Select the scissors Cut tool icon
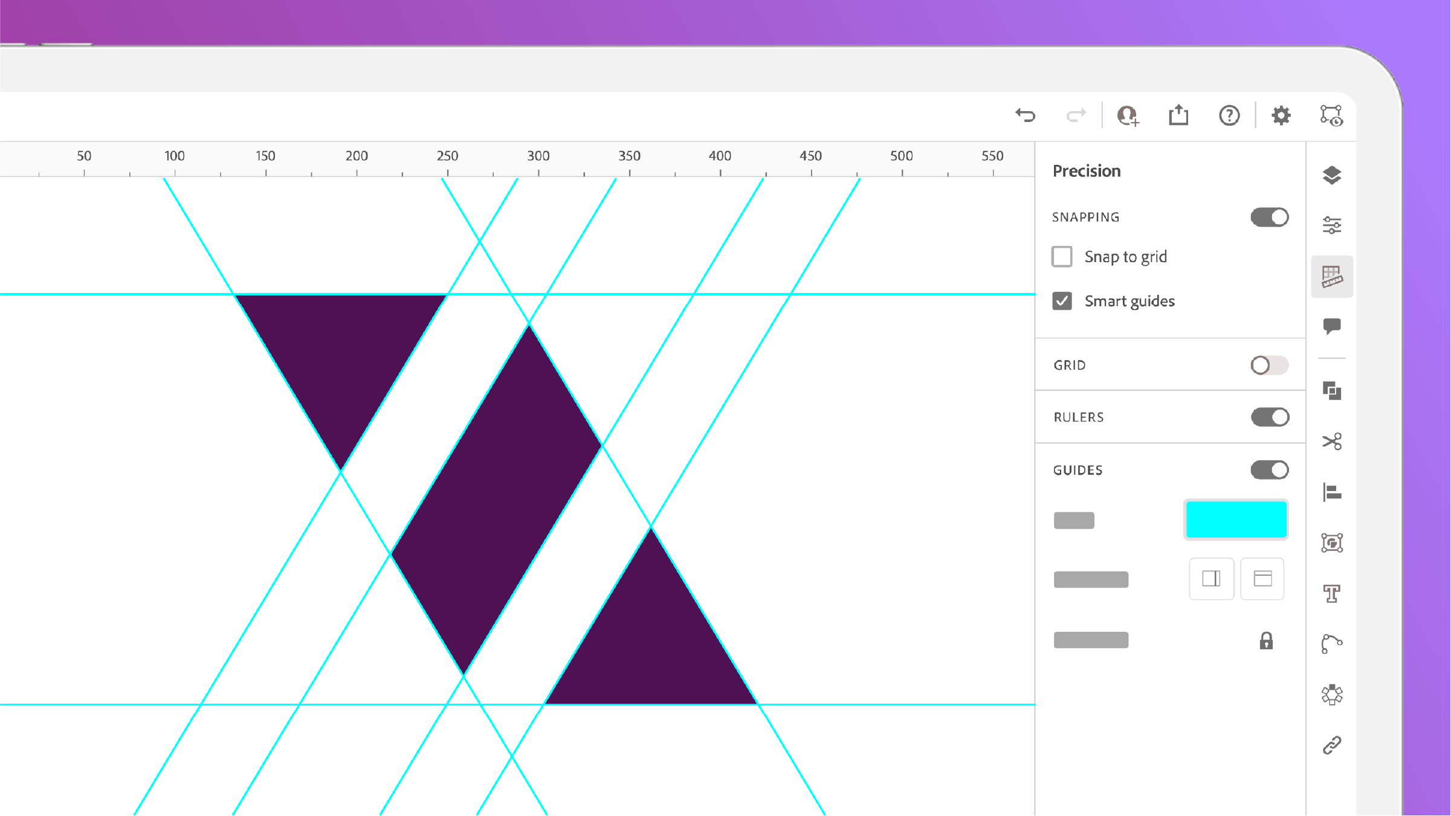This screenshot has width=1451, height=816. (1331, 442)
